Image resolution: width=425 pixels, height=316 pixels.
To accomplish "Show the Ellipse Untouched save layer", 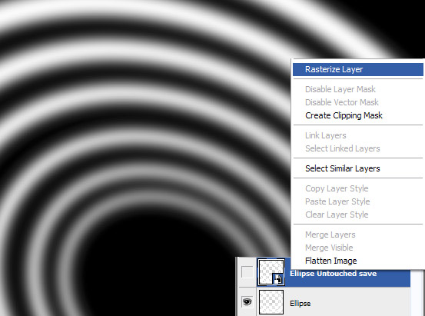I will [x=247, y=271].
